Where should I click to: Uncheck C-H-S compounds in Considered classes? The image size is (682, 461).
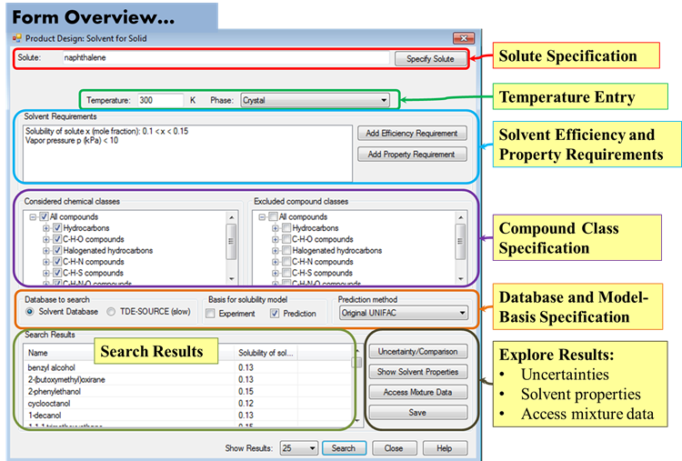[x=57, y=273]
